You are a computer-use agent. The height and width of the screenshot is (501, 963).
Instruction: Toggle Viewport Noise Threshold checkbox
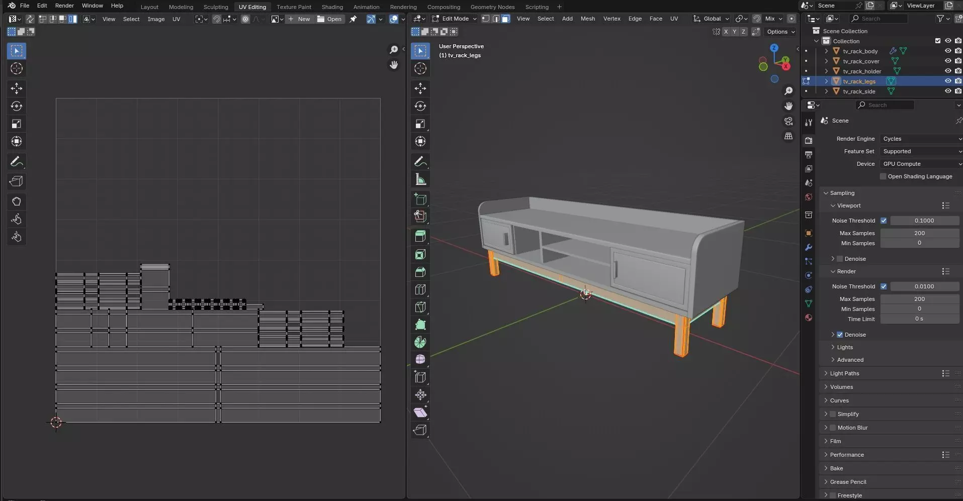[884, 221]
